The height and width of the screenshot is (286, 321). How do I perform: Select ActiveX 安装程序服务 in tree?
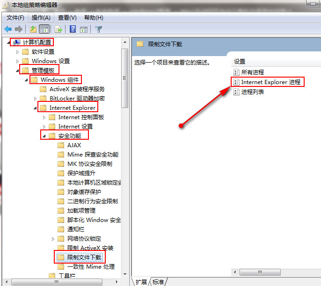(x=77, y=89)
